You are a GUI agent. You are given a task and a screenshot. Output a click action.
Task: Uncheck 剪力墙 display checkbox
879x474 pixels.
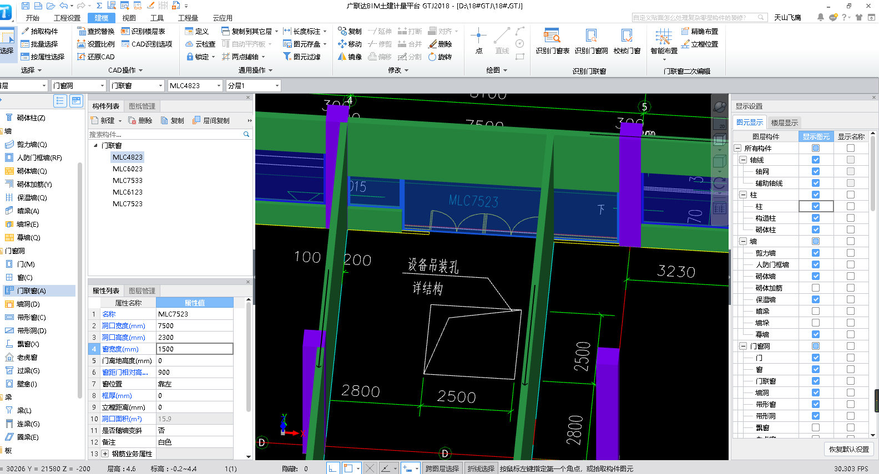point(816,253)
